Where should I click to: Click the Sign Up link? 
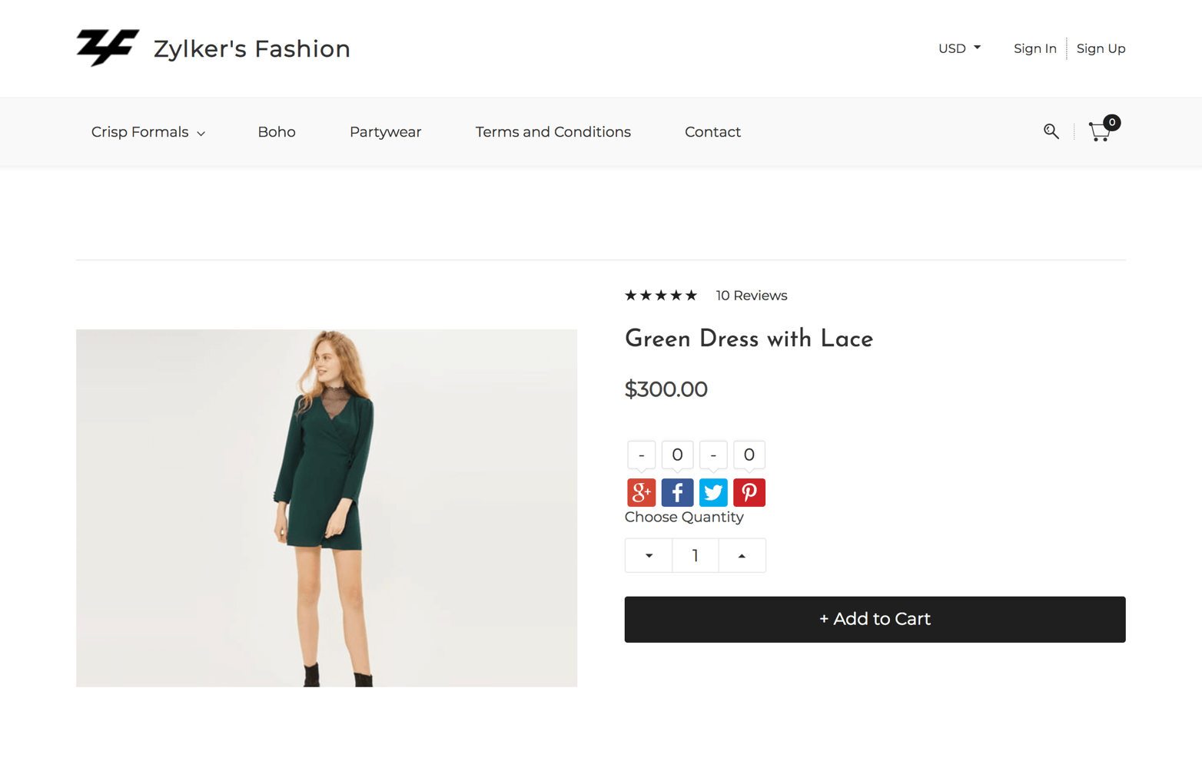coord(1101,48)
